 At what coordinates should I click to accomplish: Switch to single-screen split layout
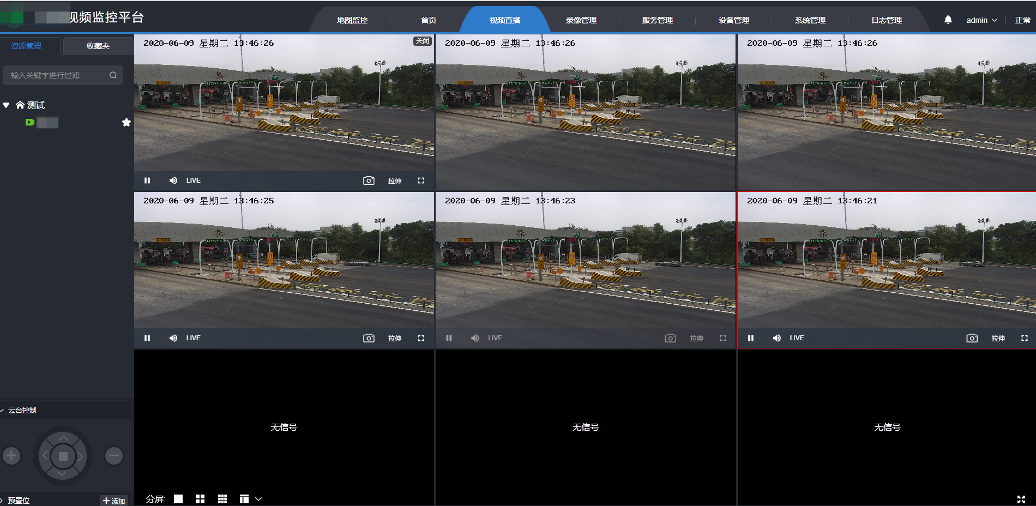point(178,499)
